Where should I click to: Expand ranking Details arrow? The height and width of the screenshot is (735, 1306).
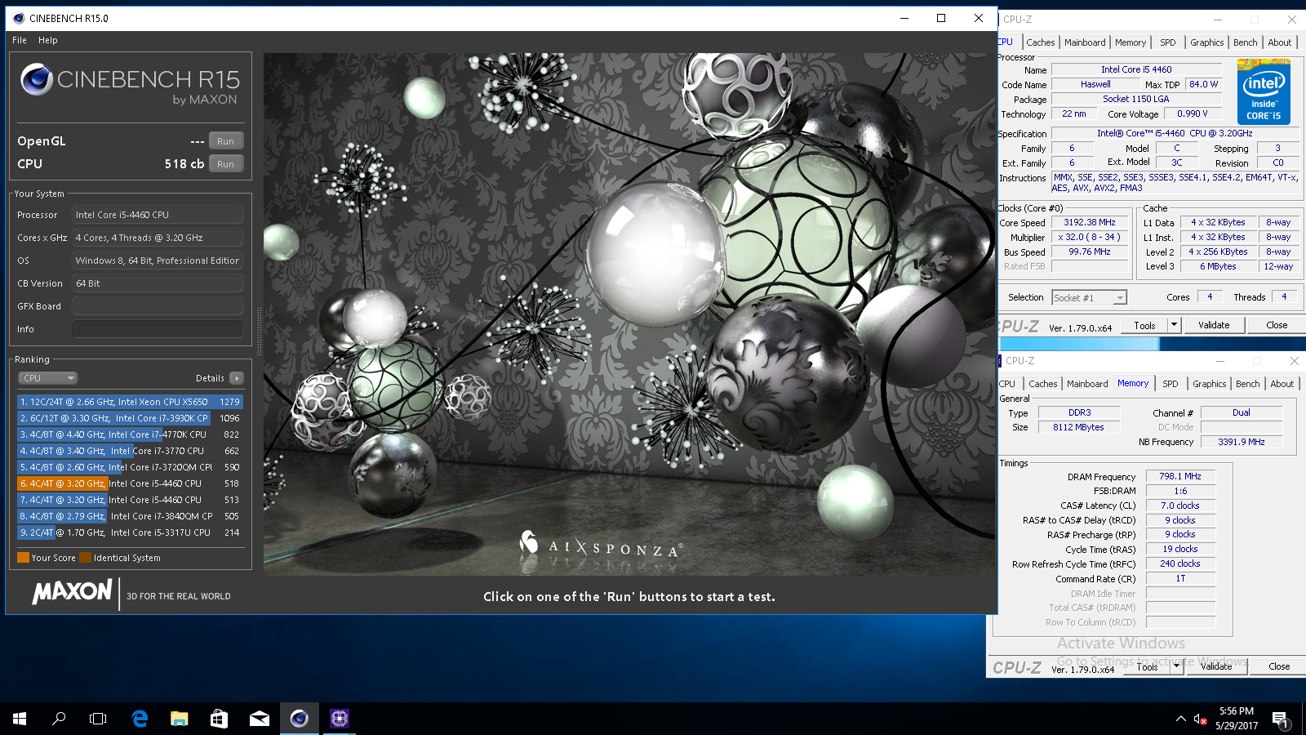coord(237,378)
